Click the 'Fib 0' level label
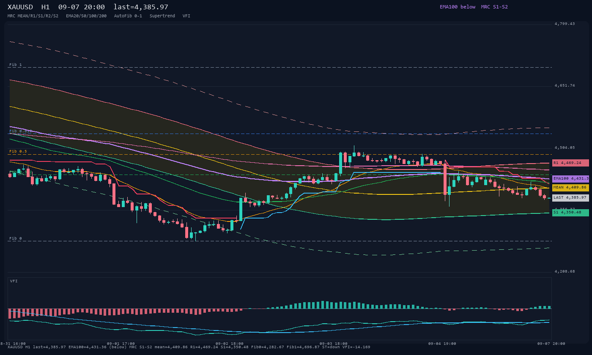592x355 pixels. coord(16,238)
